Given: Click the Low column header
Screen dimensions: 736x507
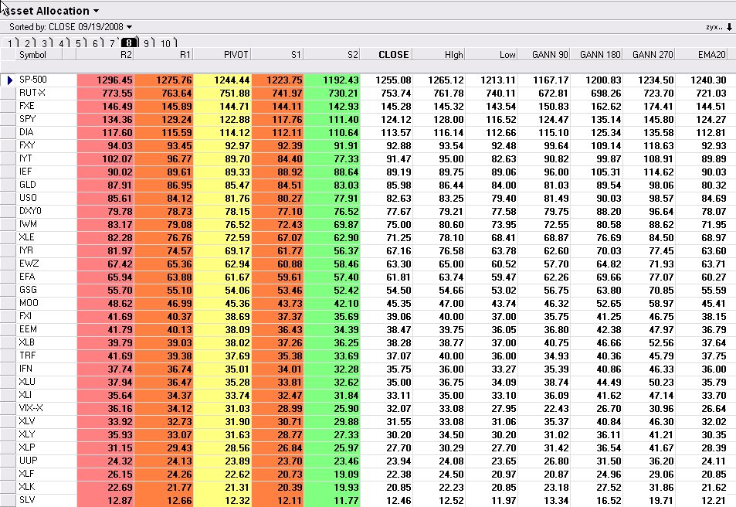Looking at the screenshot, I should click(x=491, y=55).
